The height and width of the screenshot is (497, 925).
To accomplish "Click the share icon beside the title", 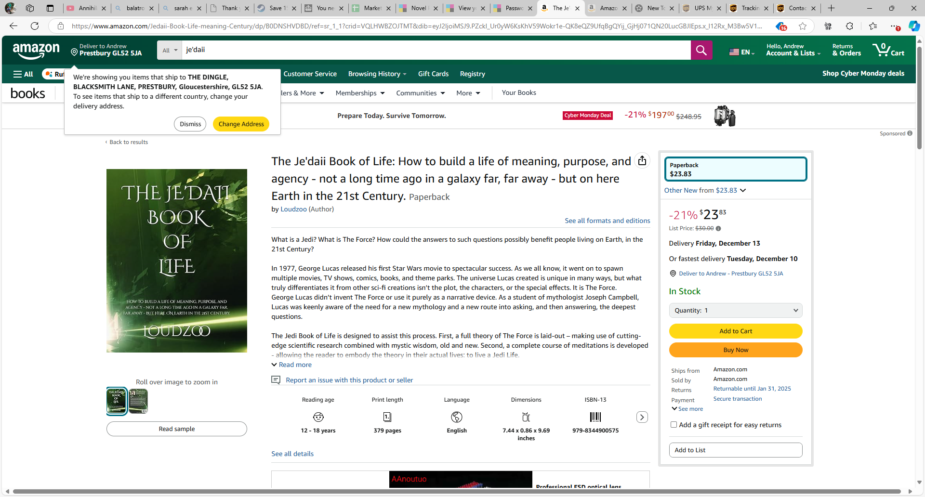I will click(642, 161).
